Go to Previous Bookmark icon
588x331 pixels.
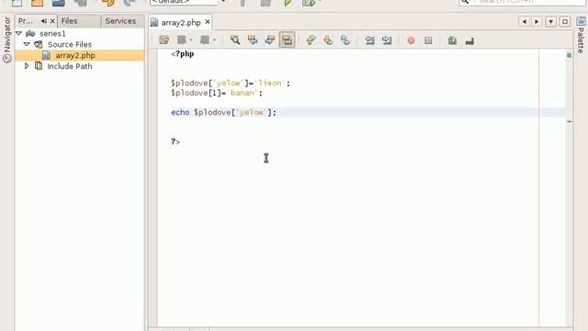tap(311, 40)
